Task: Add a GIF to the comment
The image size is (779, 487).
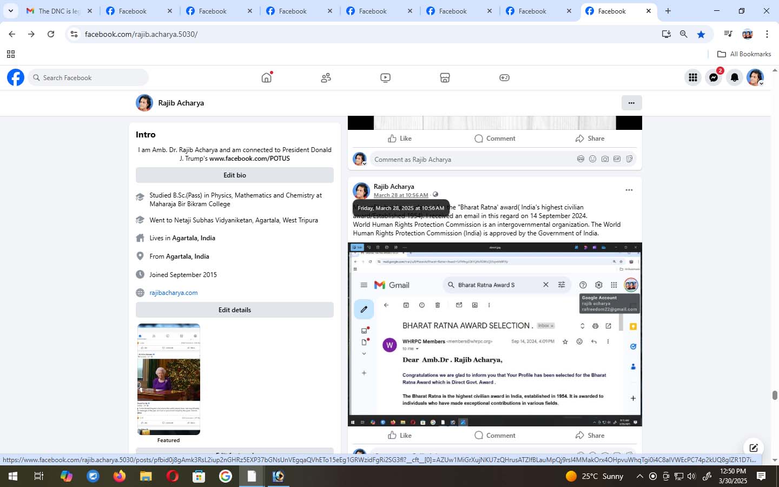Action: coord(617,159)
